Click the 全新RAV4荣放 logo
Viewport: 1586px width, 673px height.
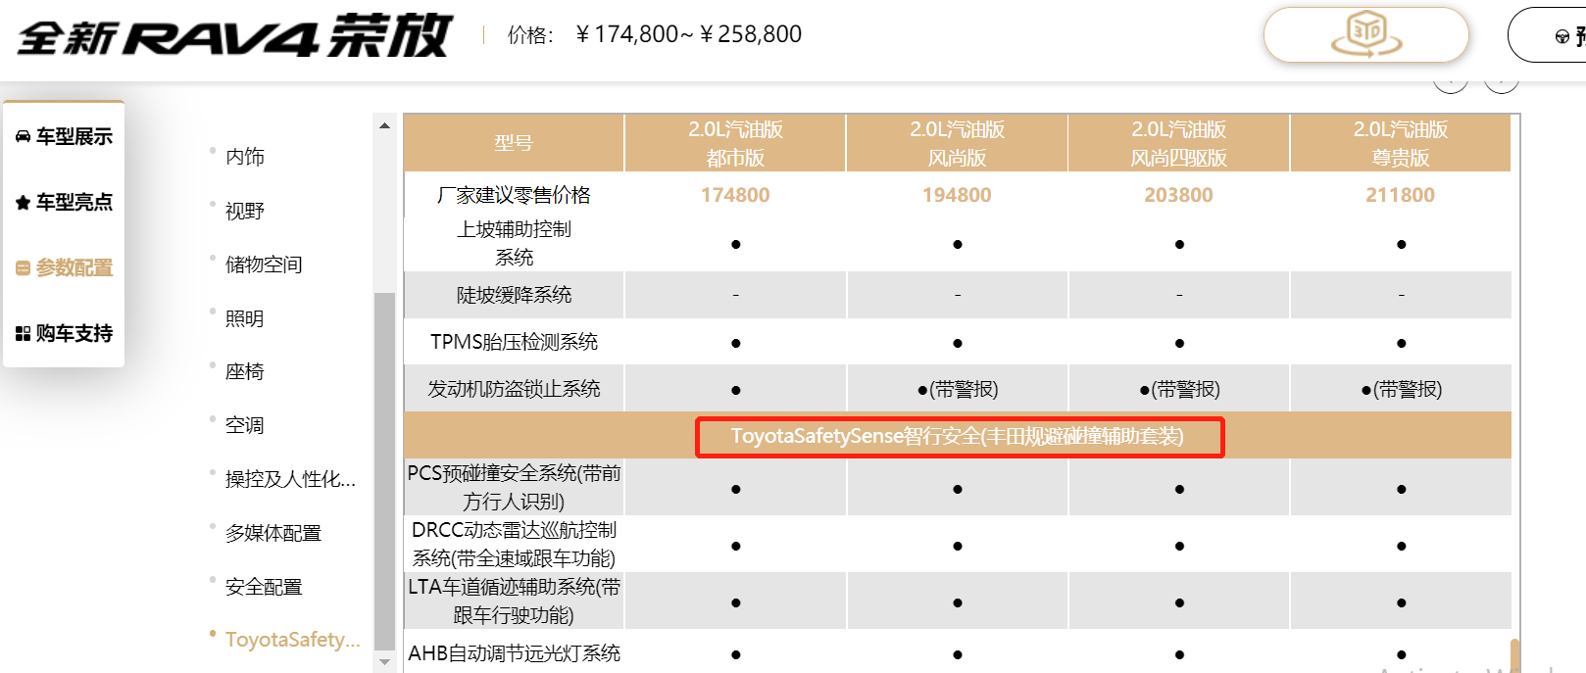(234, 36)
